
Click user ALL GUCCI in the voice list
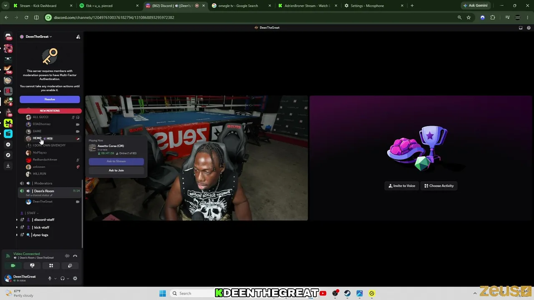pyautogui.click(x=40, y=117)
